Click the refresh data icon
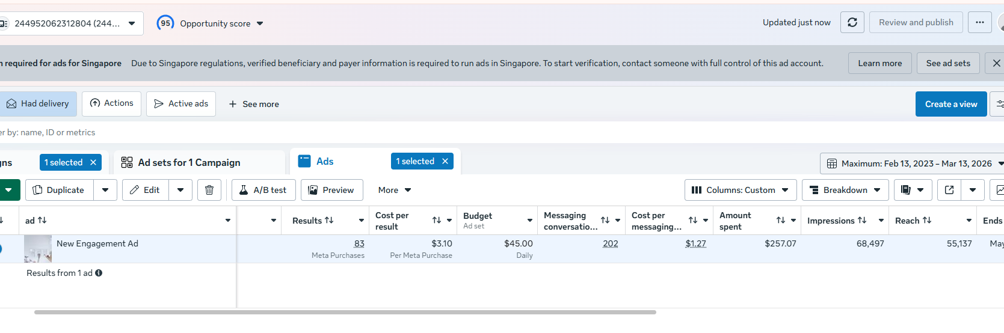 [852, 23]
